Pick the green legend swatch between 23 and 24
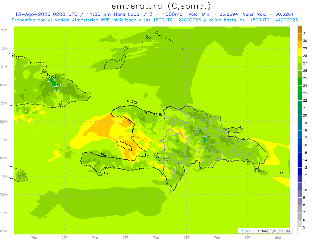This screenshot has width=312, height=241. (x=300, y=89)
